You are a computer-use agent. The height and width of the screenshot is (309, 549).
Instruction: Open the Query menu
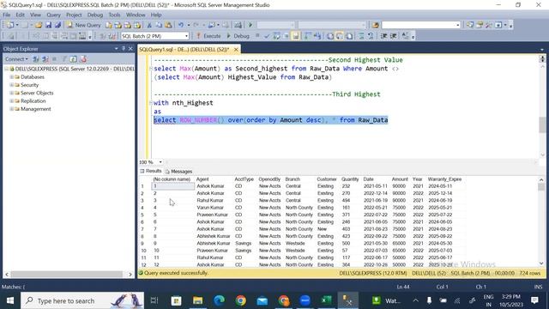coord(53,15)
